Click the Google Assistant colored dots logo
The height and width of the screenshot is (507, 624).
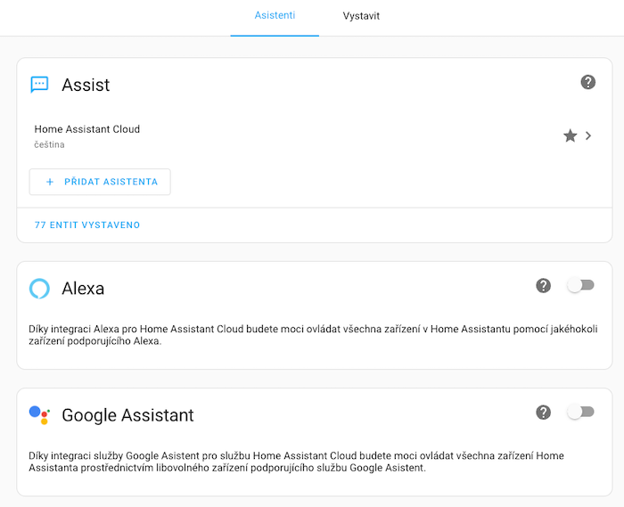(39, 414)
